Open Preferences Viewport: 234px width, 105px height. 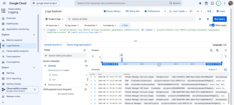point(152,11)
